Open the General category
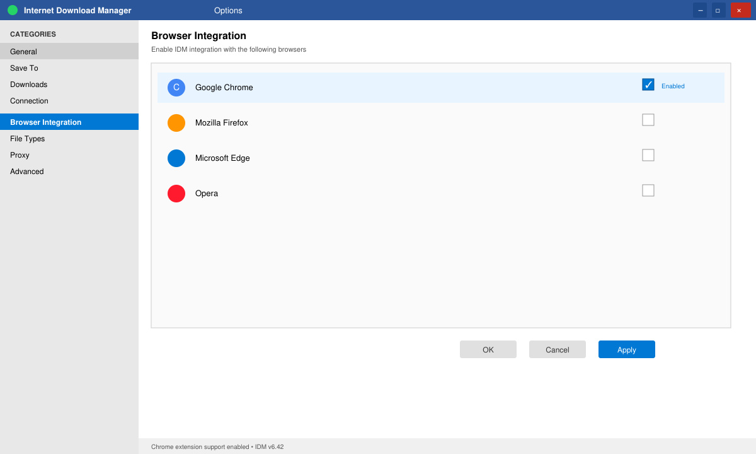 click(69, 52)
